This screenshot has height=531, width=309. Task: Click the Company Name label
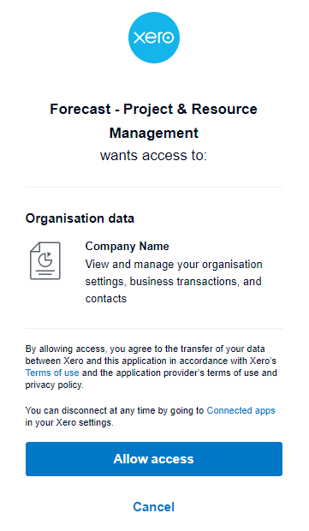(x=128, y=246)
